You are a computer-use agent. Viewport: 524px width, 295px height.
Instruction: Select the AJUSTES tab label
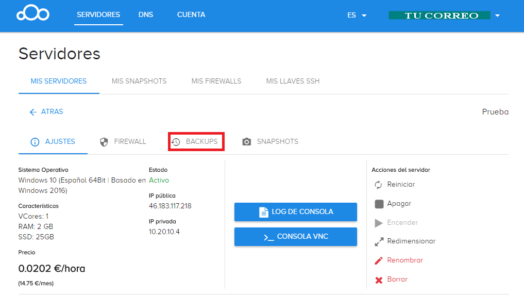point(60,141)
